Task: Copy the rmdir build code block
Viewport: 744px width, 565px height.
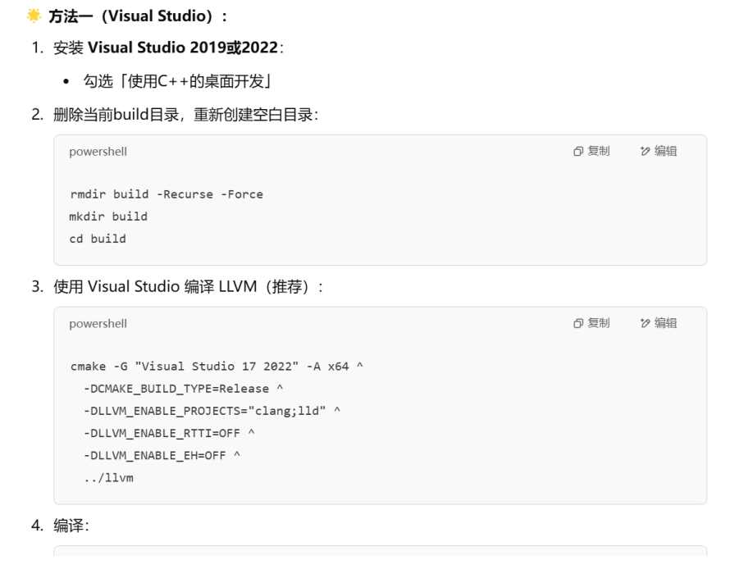Action: tap(591, 151)
